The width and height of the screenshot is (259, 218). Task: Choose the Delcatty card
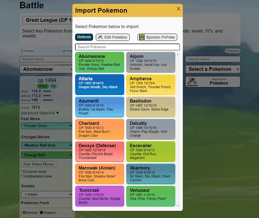[151, 129]
